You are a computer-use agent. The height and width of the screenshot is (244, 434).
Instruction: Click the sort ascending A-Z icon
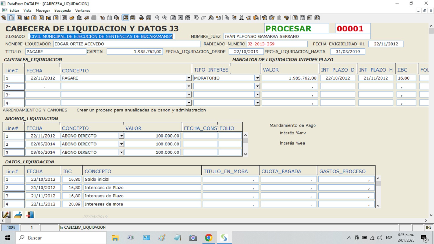[x=310, y=18]
